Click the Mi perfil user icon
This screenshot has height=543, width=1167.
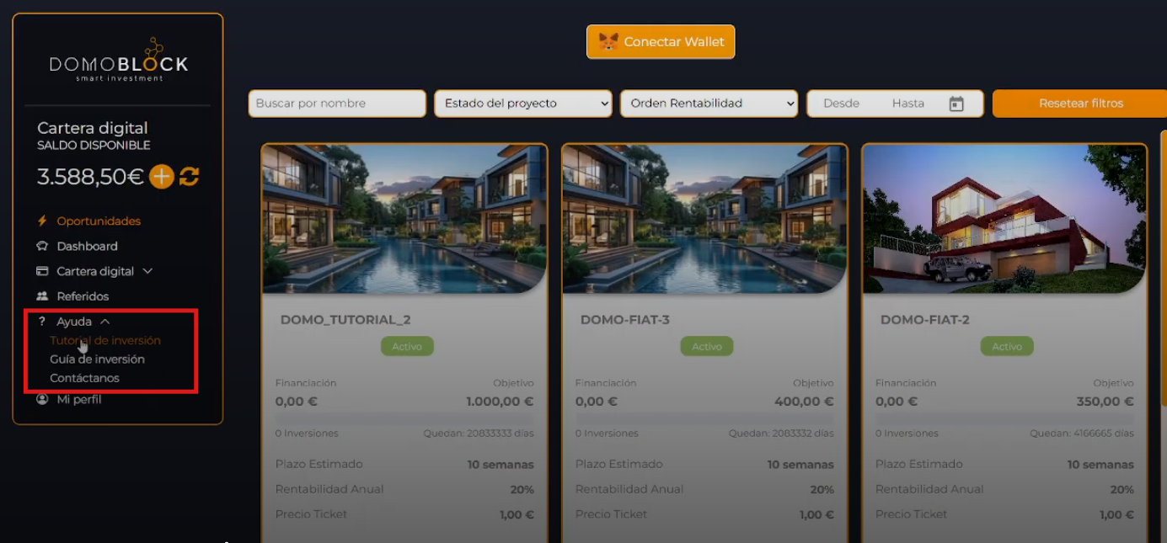click(x=42, y=399)
